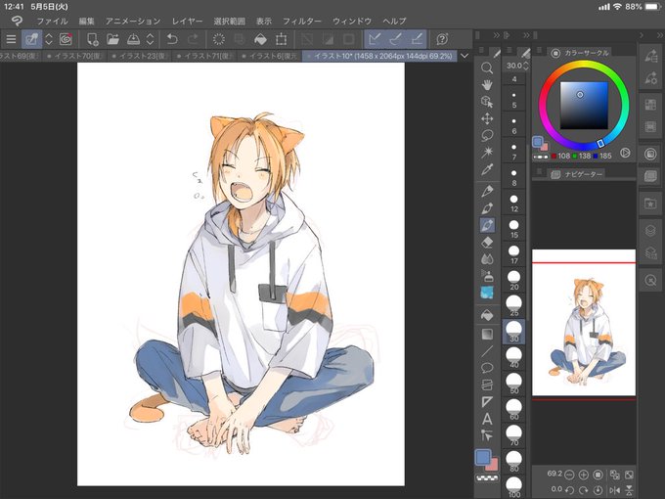Screen dimensions: 665x499
Task: Click the Save icon in command bar
Action: (x=134, y=39)
